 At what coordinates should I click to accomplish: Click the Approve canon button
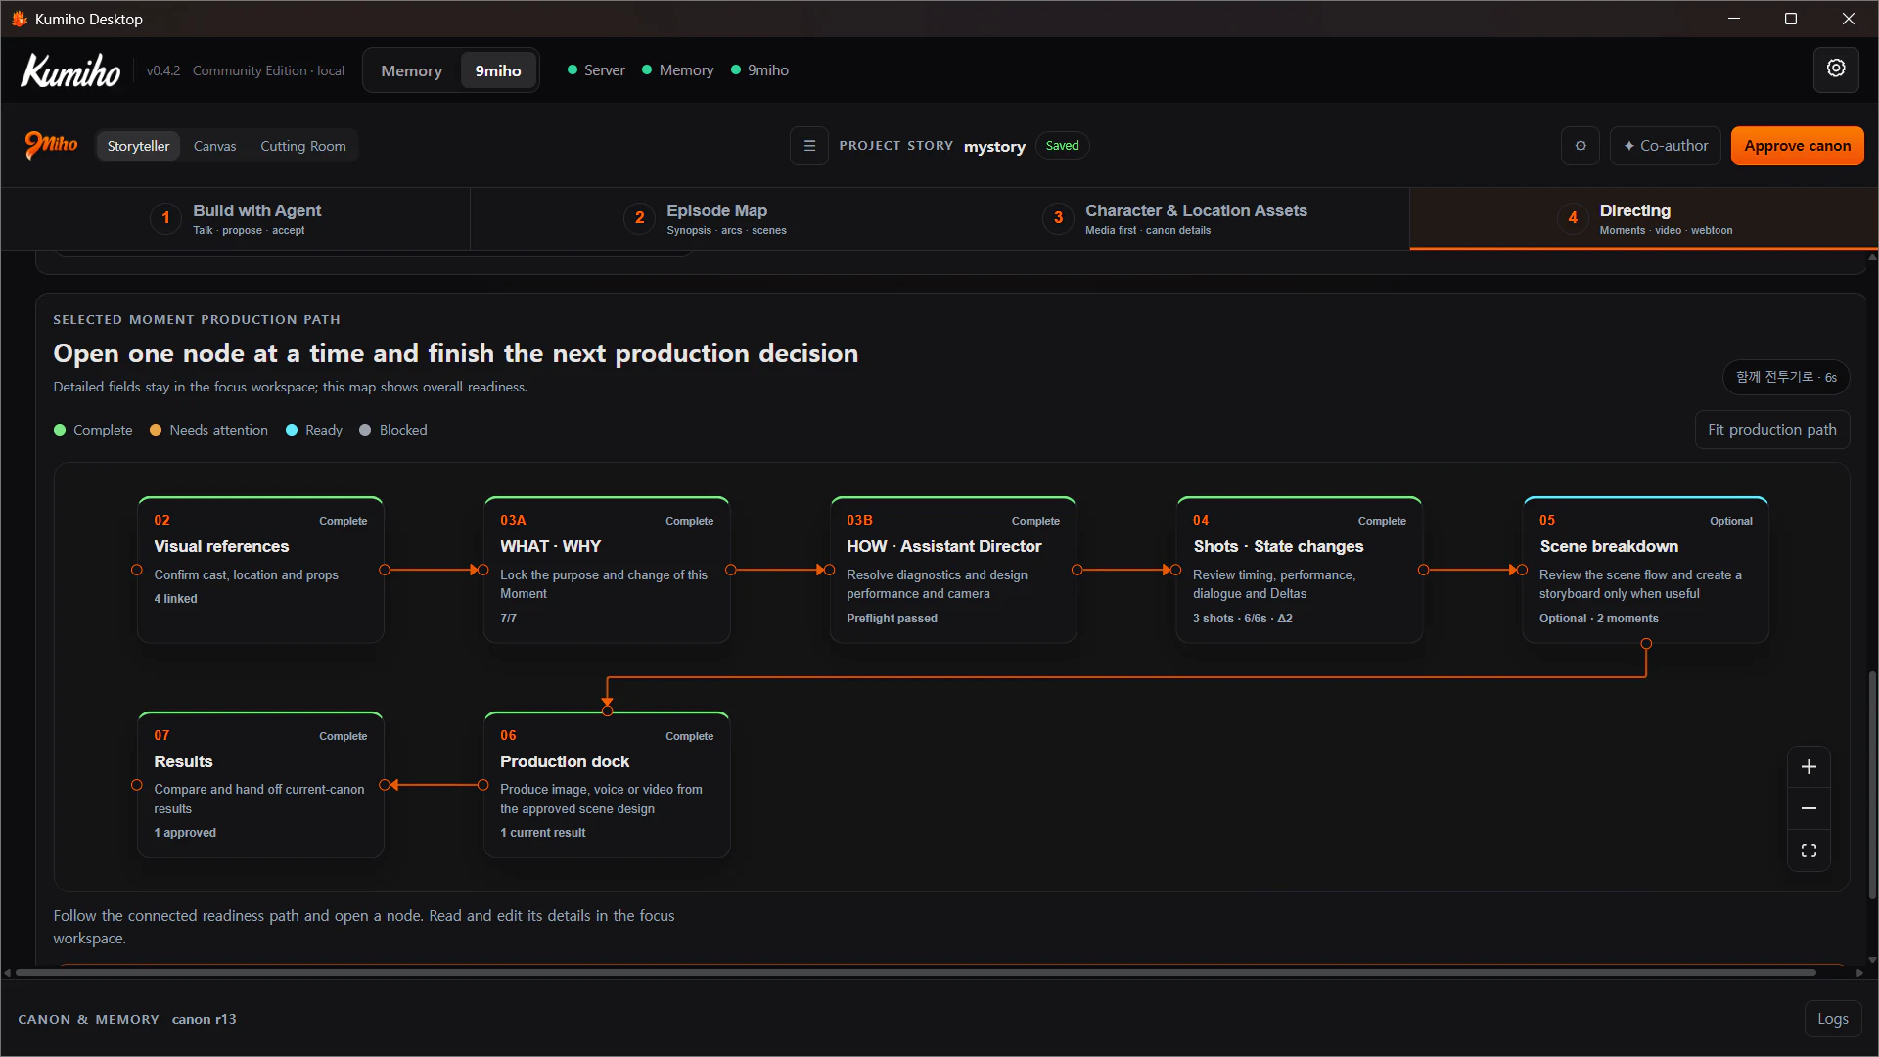pos(1797,146)
